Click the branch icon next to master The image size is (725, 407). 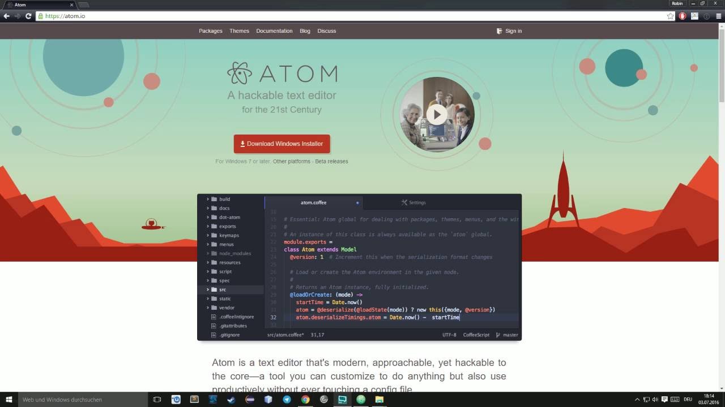(x=498, y=335)
